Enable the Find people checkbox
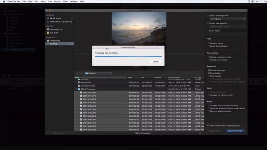This screenshot has width=267, height=150. [209, 76]
